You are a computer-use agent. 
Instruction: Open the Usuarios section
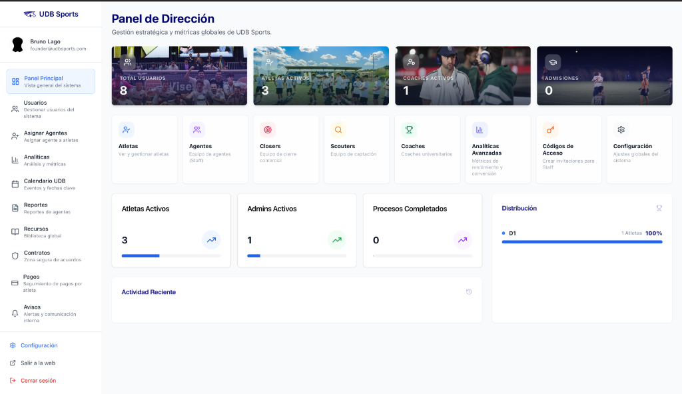click(x=51, y=109)
